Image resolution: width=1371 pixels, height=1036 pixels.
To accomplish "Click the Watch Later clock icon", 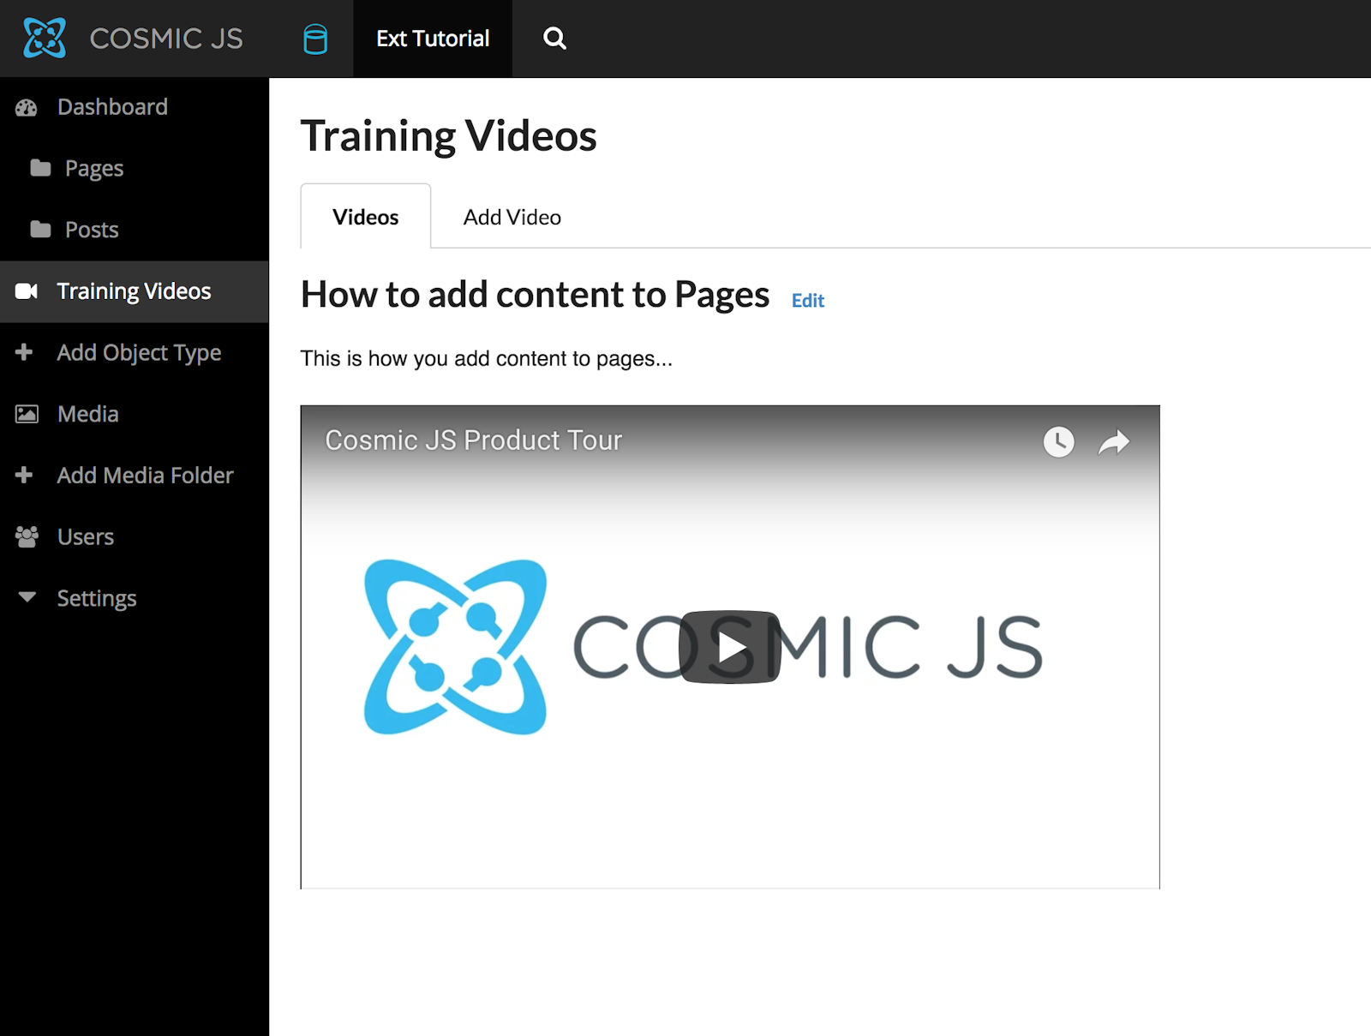I will point(1059,441).
